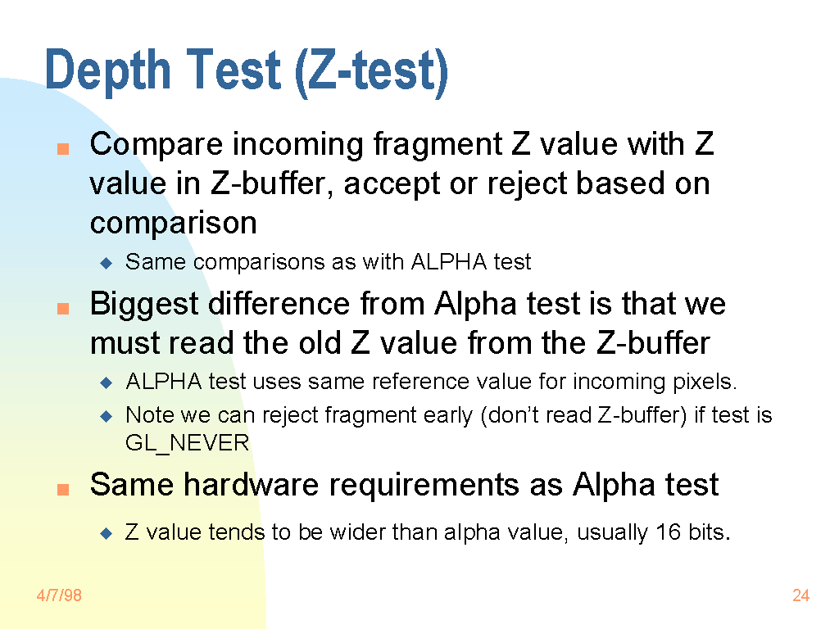The width and height of the screenshot is (839, 629).
Task: Click the "Compare incoming fragment Z value" text
Action: [x=401, y=145]
